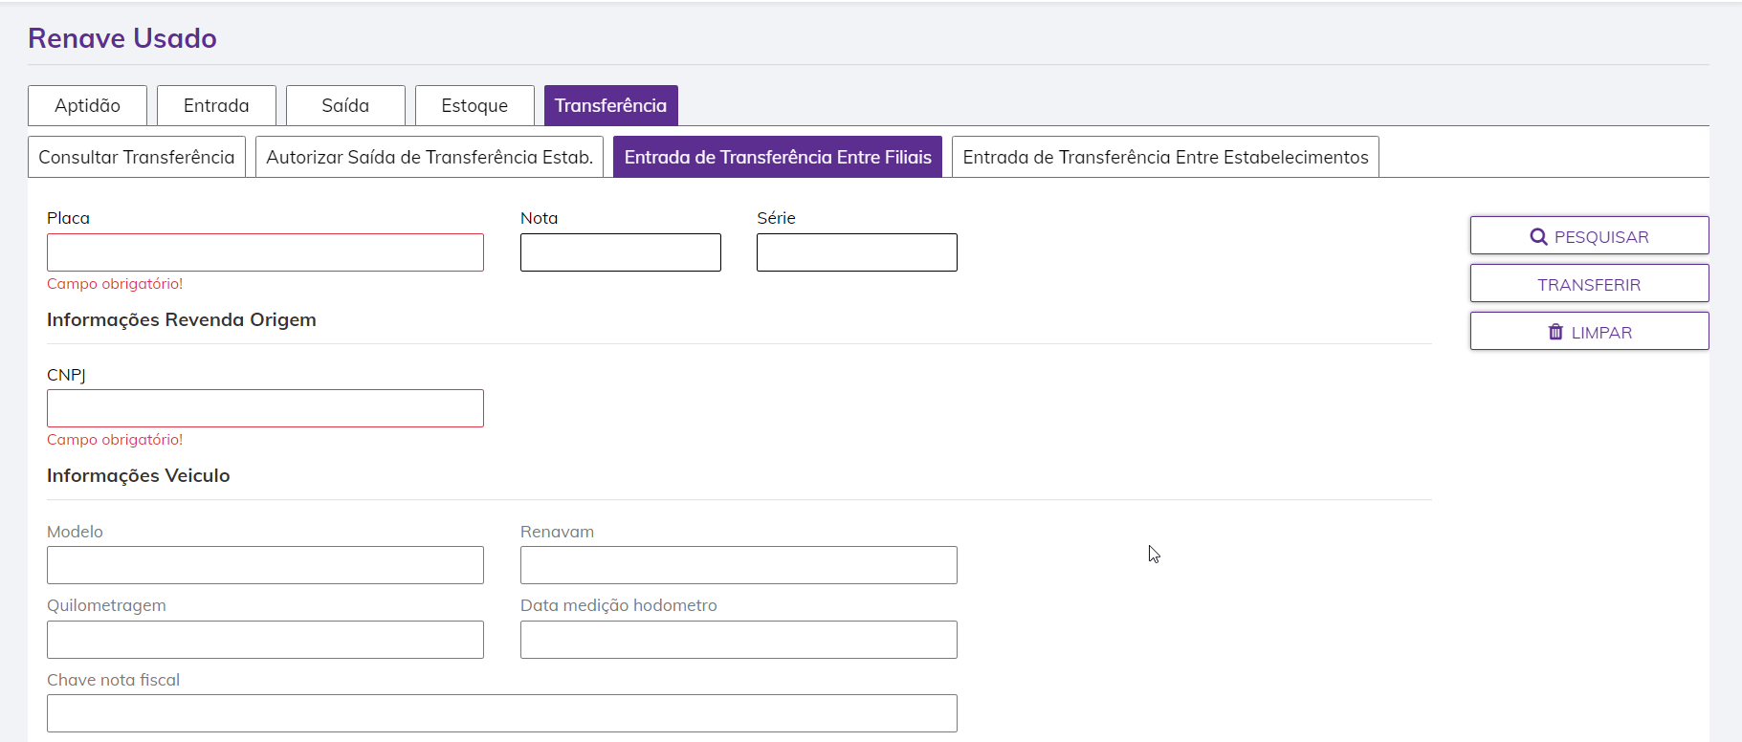This screenshot has width=1742, height=742.
Task: Select the Quilometragem field
Action: [265, 640]
